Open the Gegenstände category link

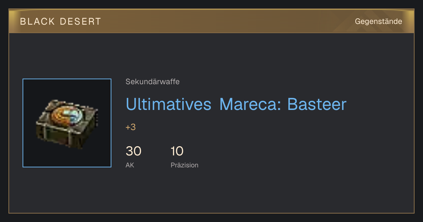(378, 21)
